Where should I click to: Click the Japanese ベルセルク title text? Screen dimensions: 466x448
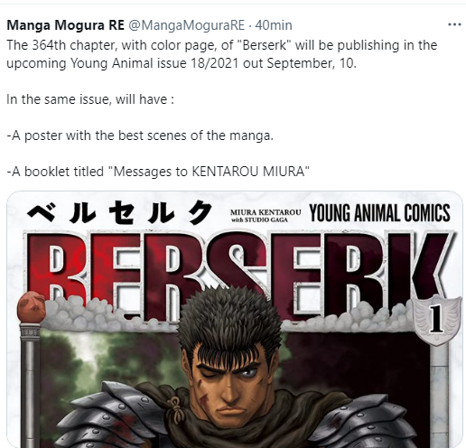(x=119, y=212)
